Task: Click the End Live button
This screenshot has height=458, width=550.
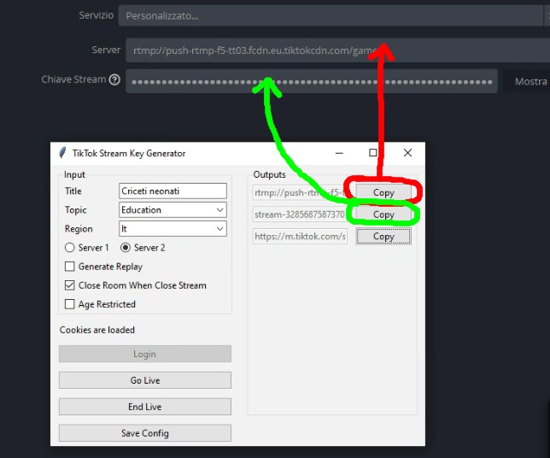Action: pos(145,407)
